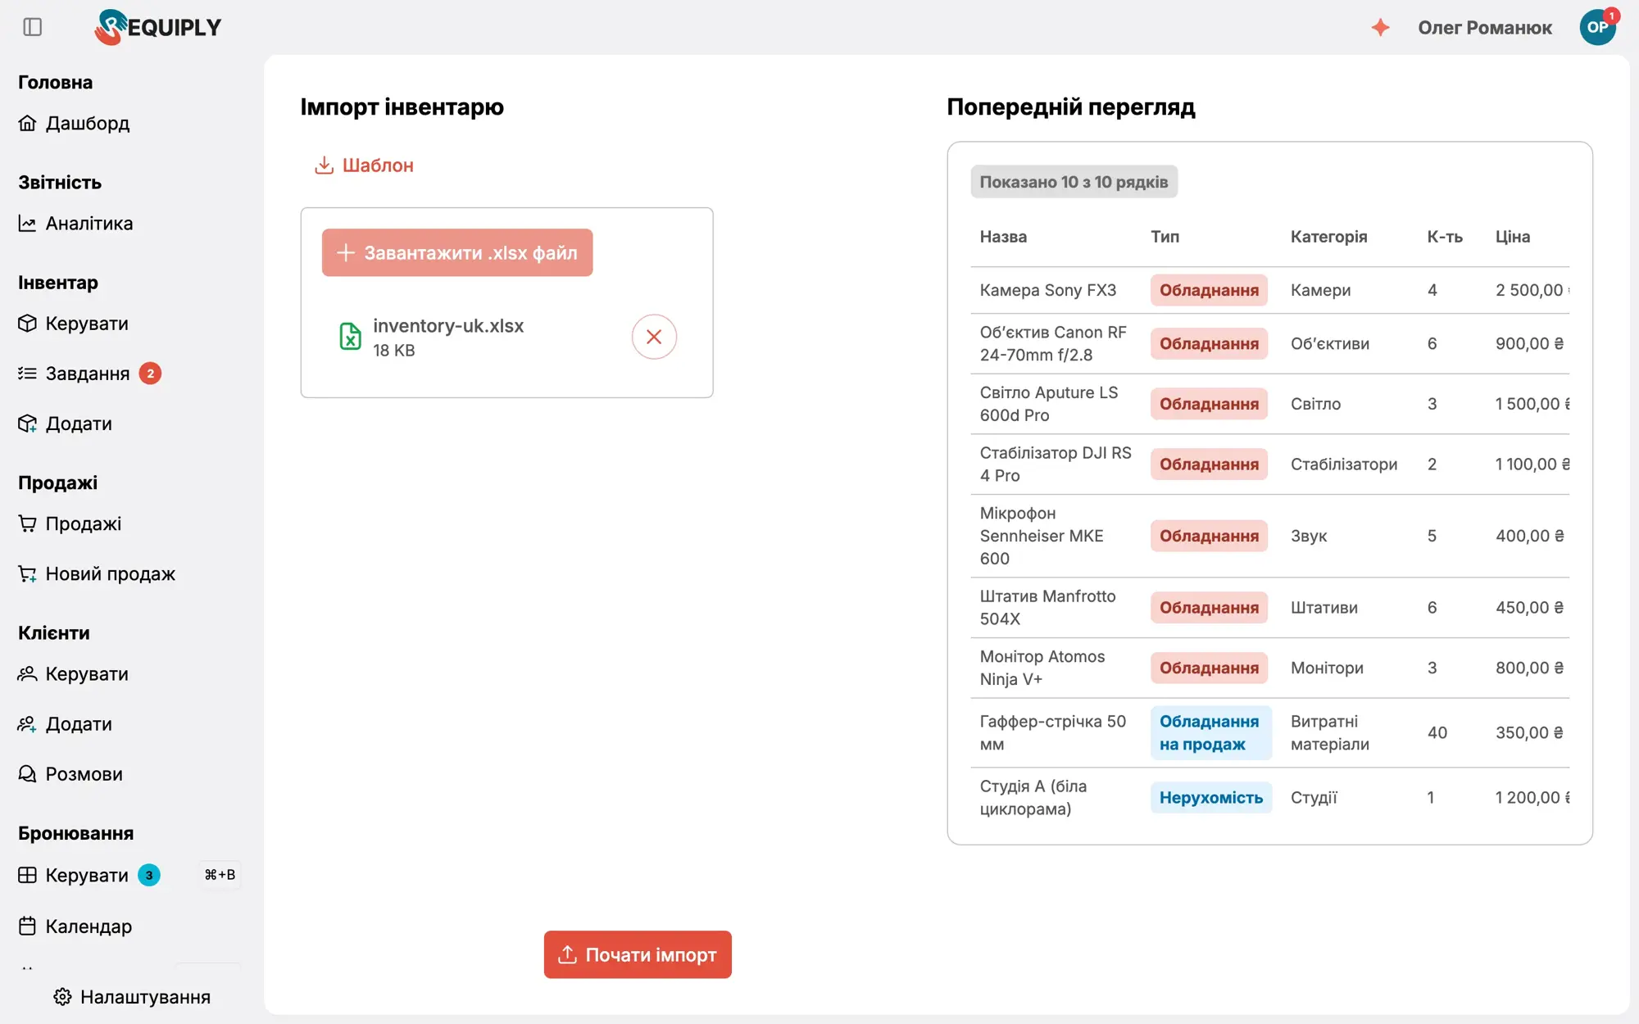Click the Налаштування gear icon

click(63, 996)
